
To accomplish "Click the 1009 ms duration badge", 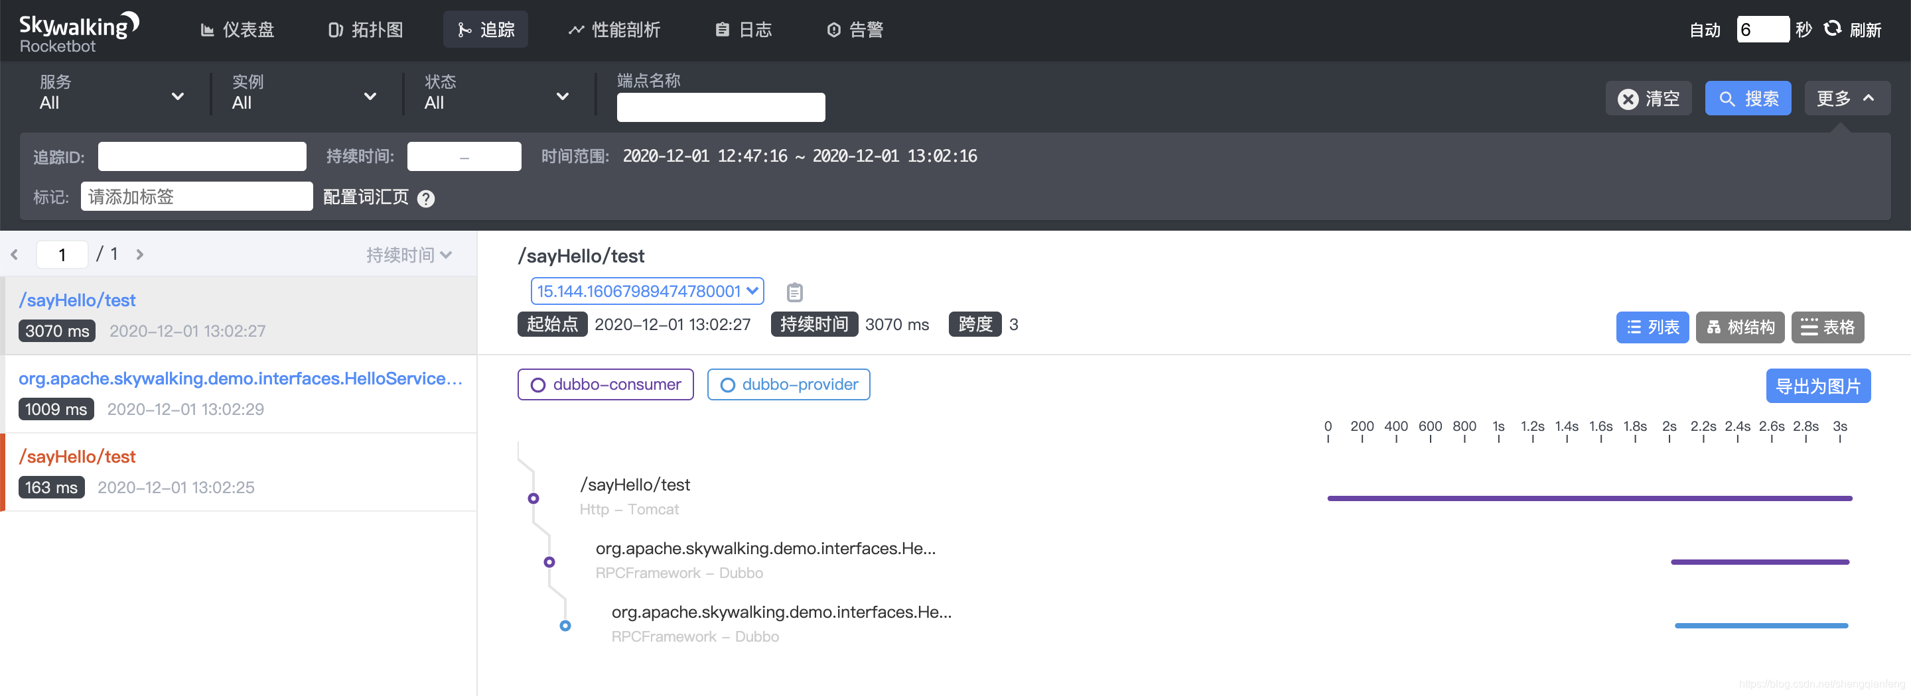I will (56, 409).
